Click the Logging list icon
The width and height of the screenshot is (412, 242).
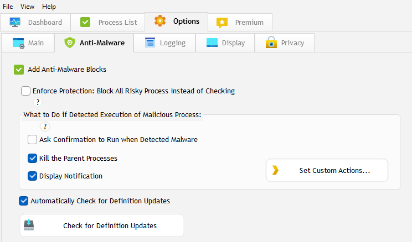tap(150, 43)
